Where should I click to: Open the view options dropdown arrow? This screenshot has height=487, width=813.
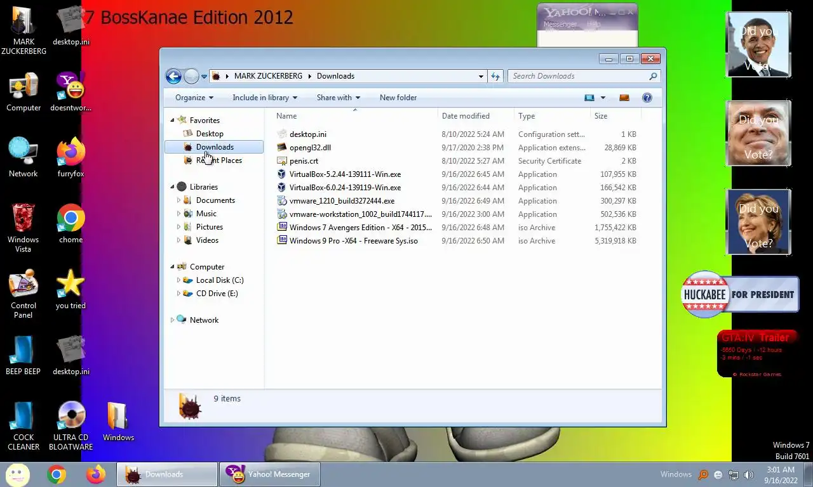coord(603,98)
